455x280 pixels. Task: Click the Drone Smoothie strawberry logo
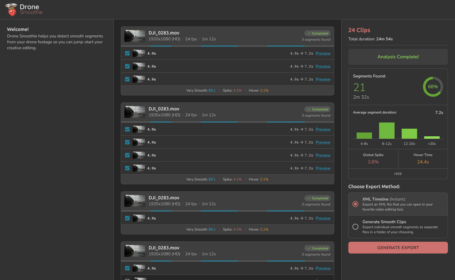coord(12,10)
